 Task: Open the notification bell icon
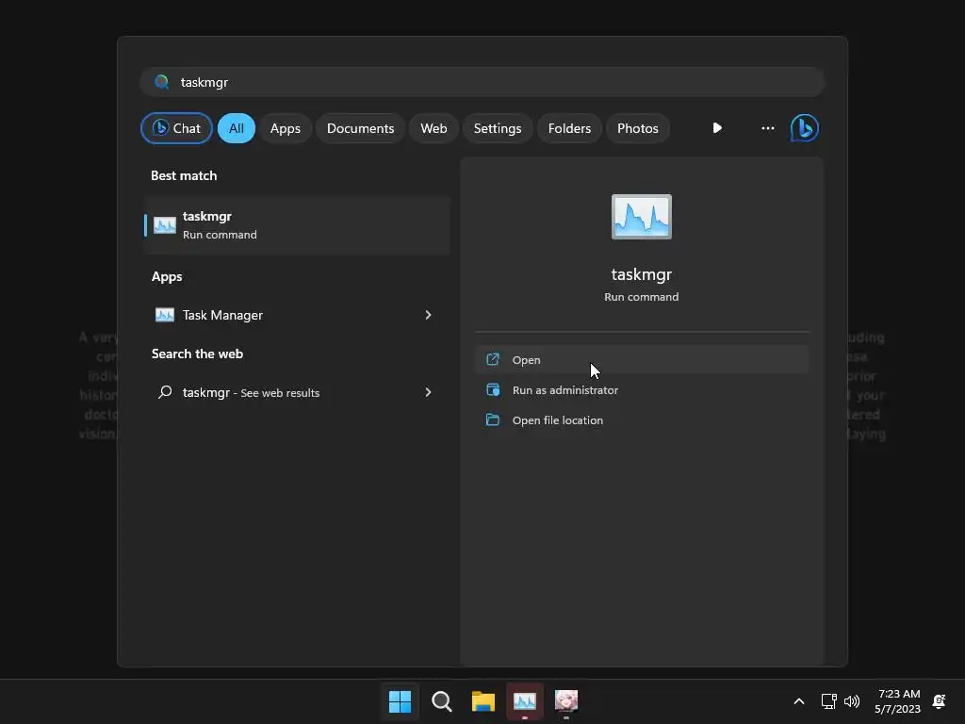pos(940,701)
